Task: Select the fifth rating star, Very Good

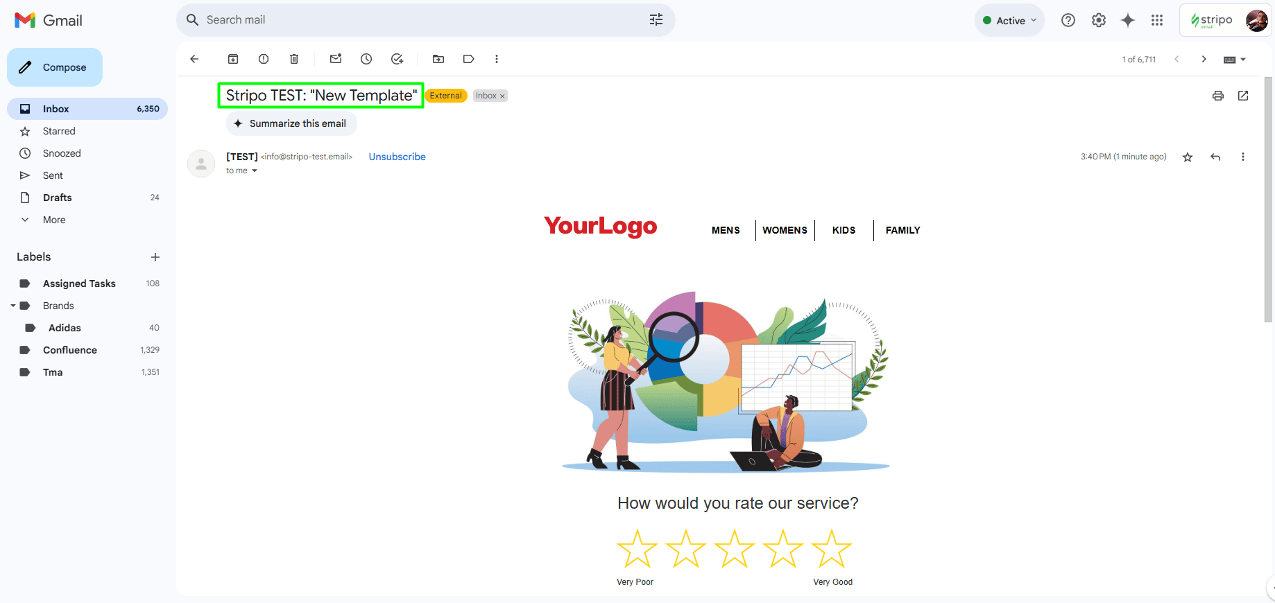Action: (831, 549)
